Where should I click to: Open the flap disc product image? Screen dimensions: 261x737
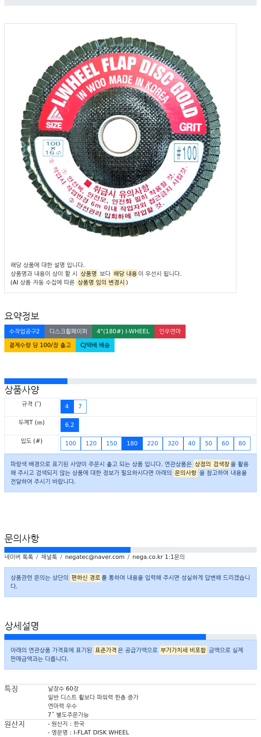120,136
